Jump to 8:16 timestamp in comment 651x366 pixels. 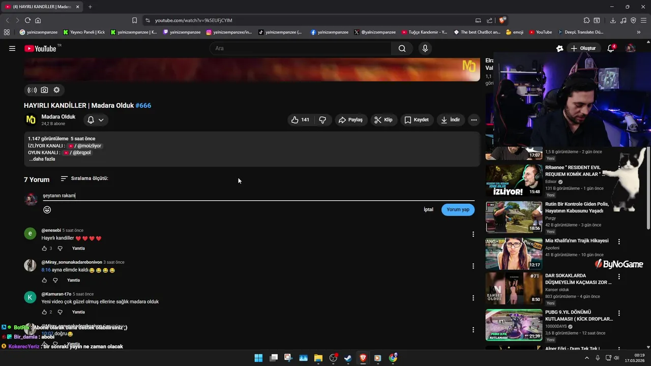coord(46,270)
